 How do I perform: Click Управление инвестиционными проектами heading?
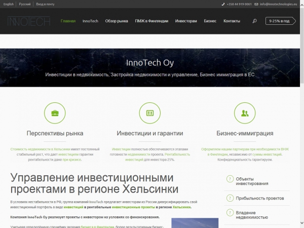(x=94, y=183)
